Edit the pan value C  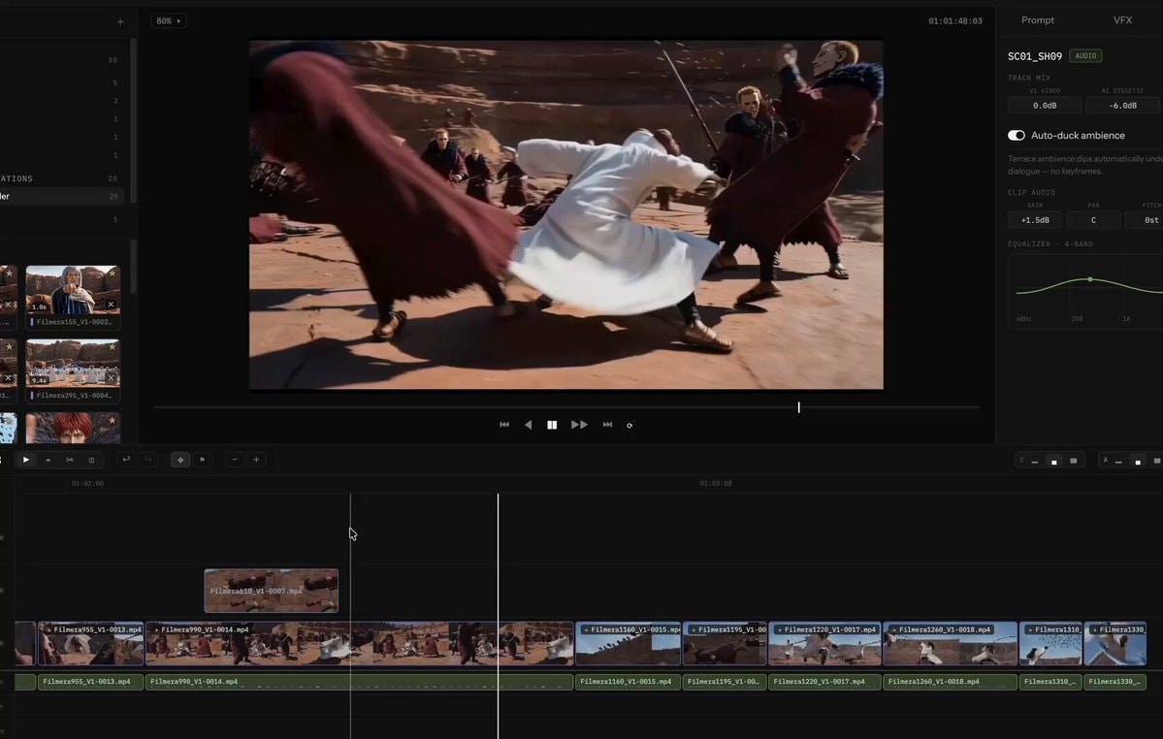tap(1093, 220)
